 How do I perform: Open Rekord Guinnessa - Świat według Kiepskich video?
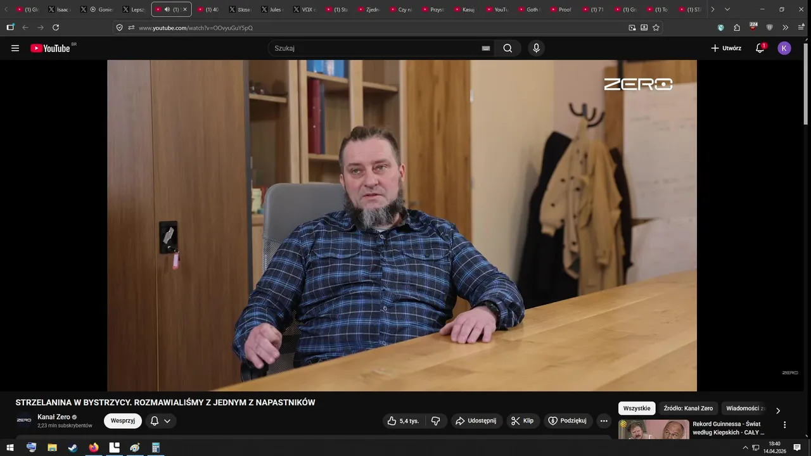pyautogui.click(x=729, y=428)
